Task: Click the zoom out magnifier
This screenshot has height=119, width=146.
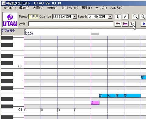Action: point(143,17)
